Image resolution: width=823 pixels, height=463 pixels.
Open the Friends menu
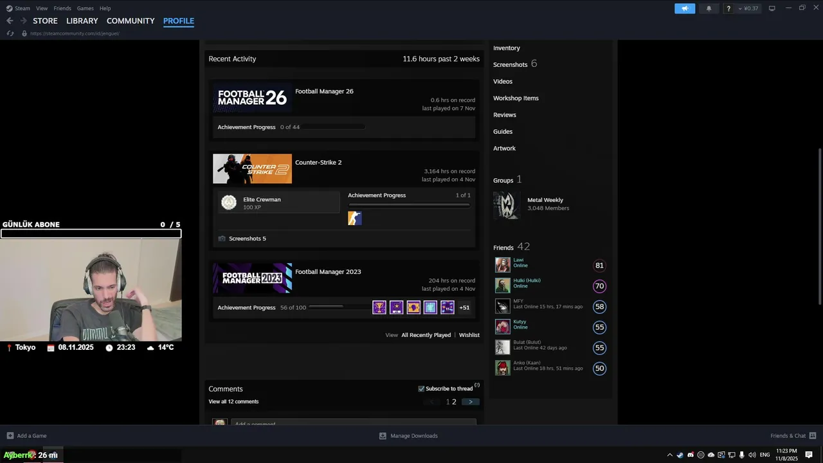62,8
